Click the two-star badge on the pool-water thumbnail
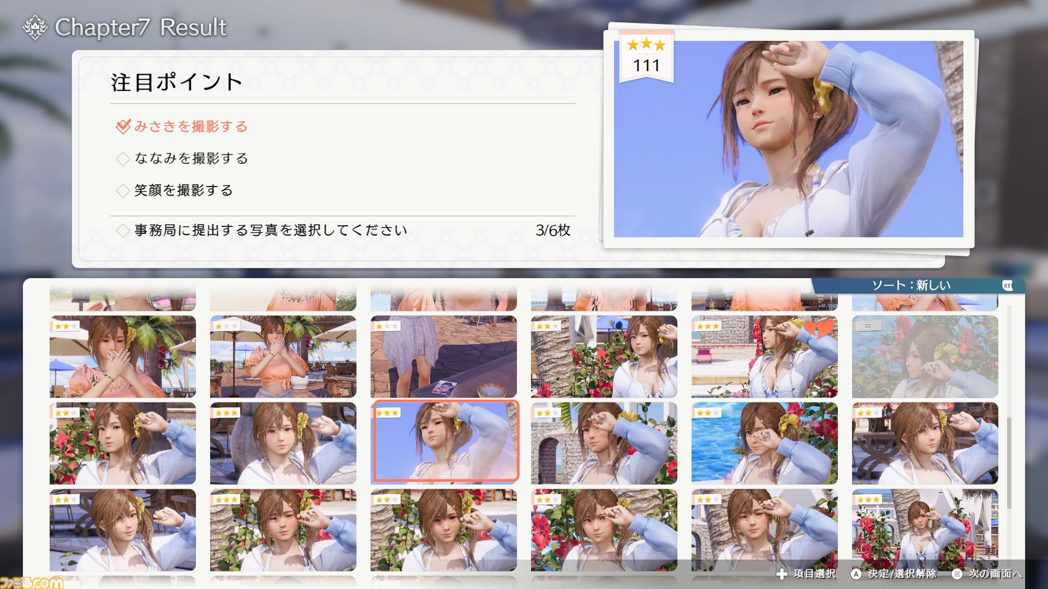Screen dimensions: 1048x589 tap(707, 413)
